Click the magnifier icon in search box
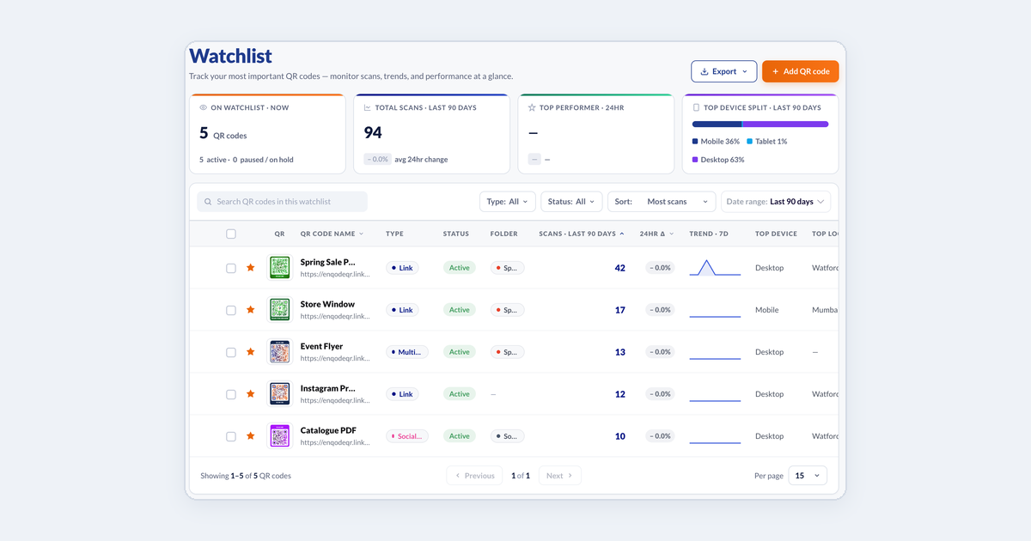The image size is (1031, 541). click(x=208, y=202)
